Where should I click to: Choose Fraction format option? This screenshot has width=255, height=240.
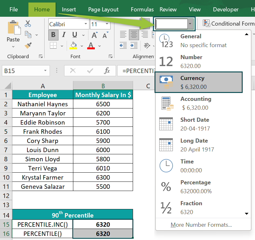pyautogui.click(x=199, y=207)
